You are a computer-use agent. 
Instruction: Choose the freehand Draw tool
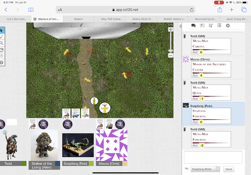(2, 37)
